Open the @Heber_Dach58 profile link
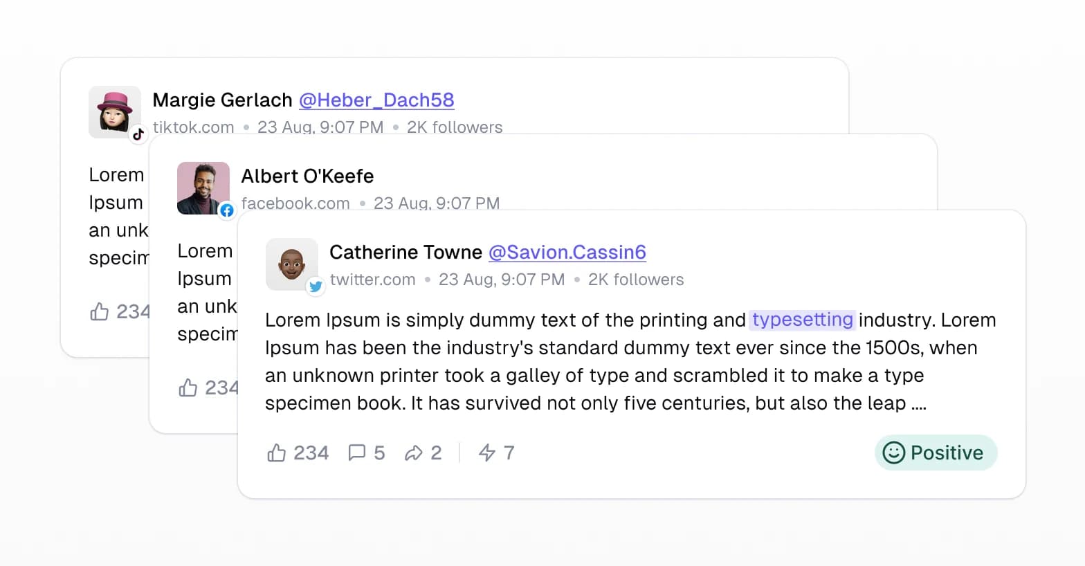This screenshot has width=1085, height=566. coord(376,100)
